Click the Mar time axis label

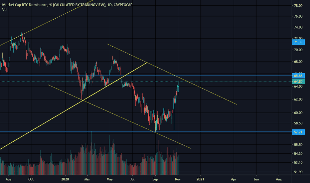pyautogui.click(x=87, y=179)
